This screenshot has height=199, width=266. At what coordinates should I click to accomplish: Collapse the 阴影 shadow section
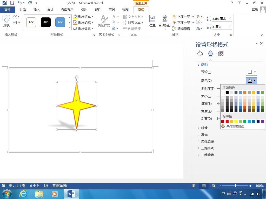[198, 65]
